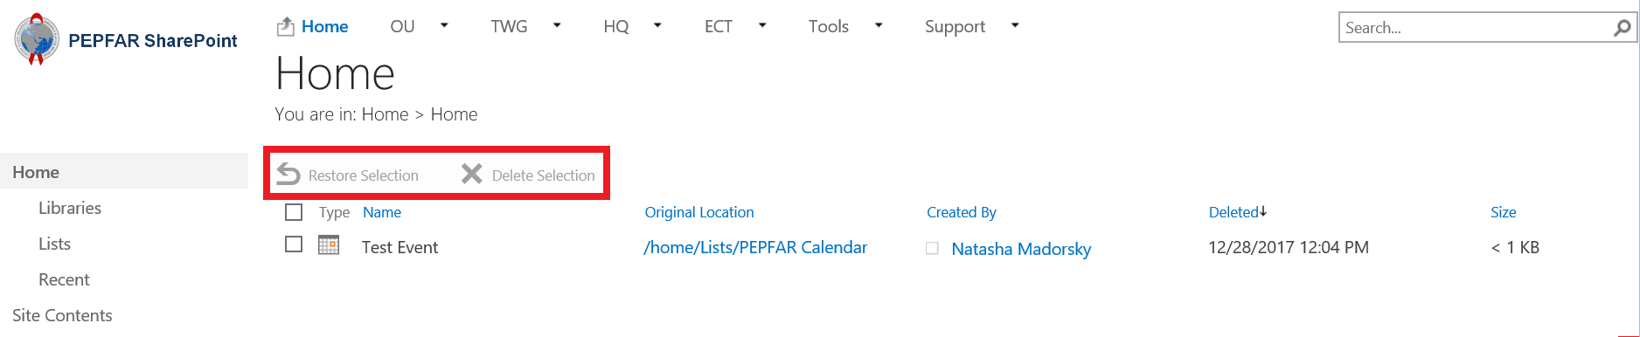Open Libraries in the left sidebar

click(x=70, y=208)
